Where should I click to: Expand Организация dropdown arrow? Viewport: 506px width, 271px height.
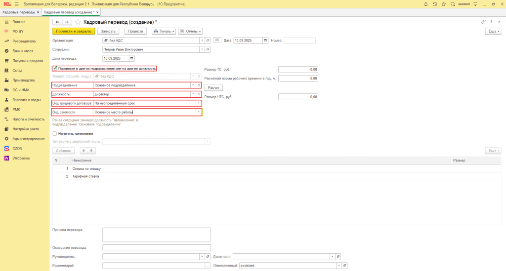coord(202,40)
